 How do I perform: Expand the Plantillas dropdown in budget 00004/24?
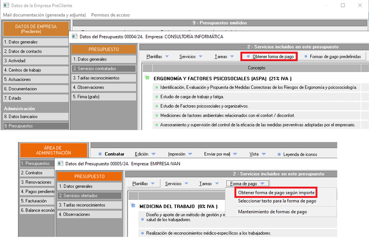pos(157,57)
